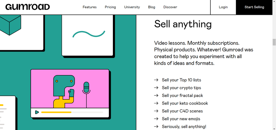Click the play icon in video illustration

pos(37,112)
